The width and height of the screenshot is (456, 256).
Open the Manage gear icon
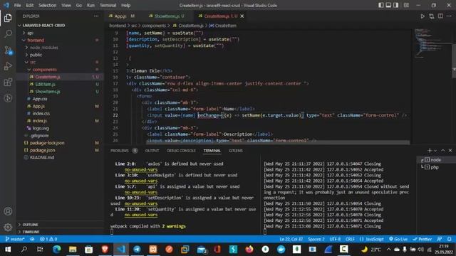click(8, 227)
